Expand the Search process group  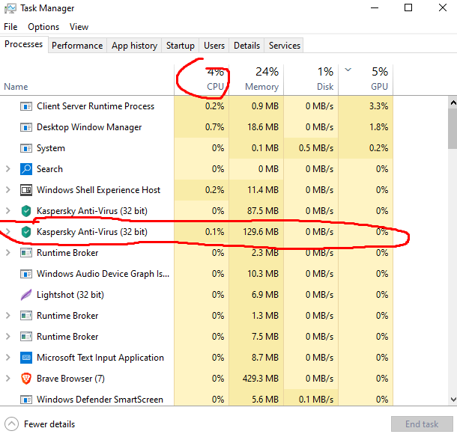click(x=8, y=169)
